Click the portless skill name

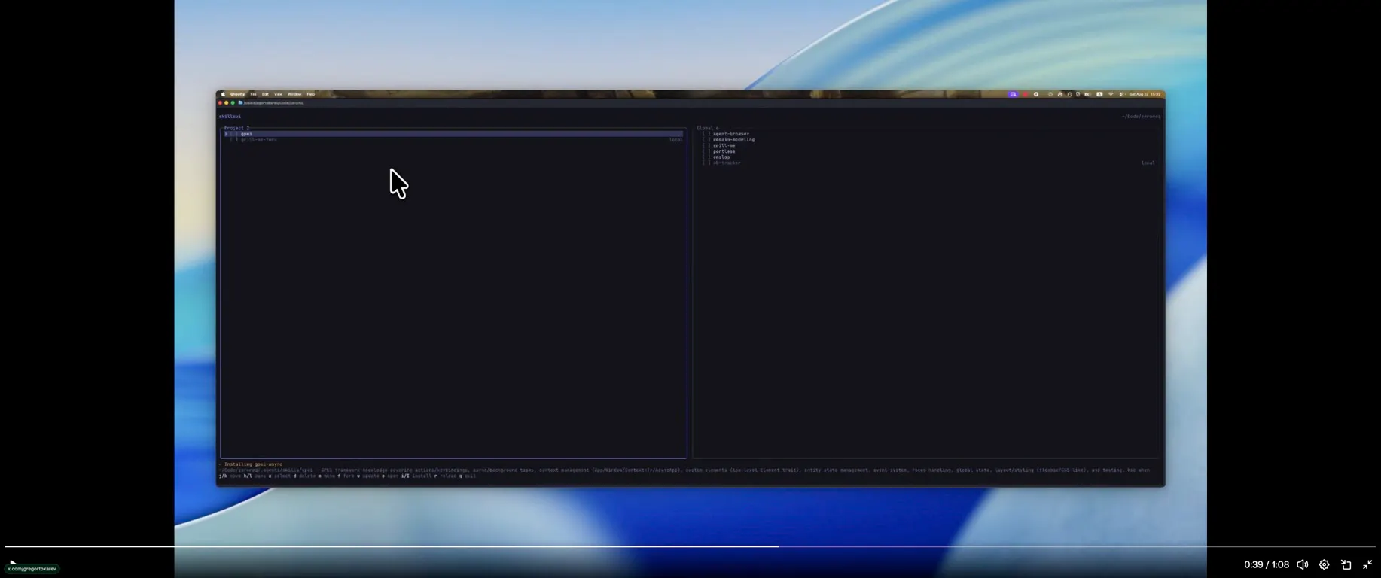724,151
